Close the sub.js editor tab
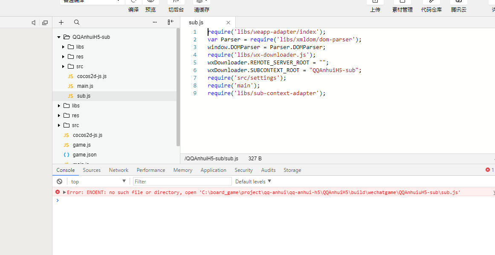This screenshot has width=495, height=255. pyautogui.click(x=228, y=23)
